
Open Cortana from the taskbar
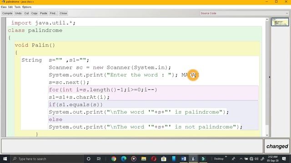tap(89, 159)
